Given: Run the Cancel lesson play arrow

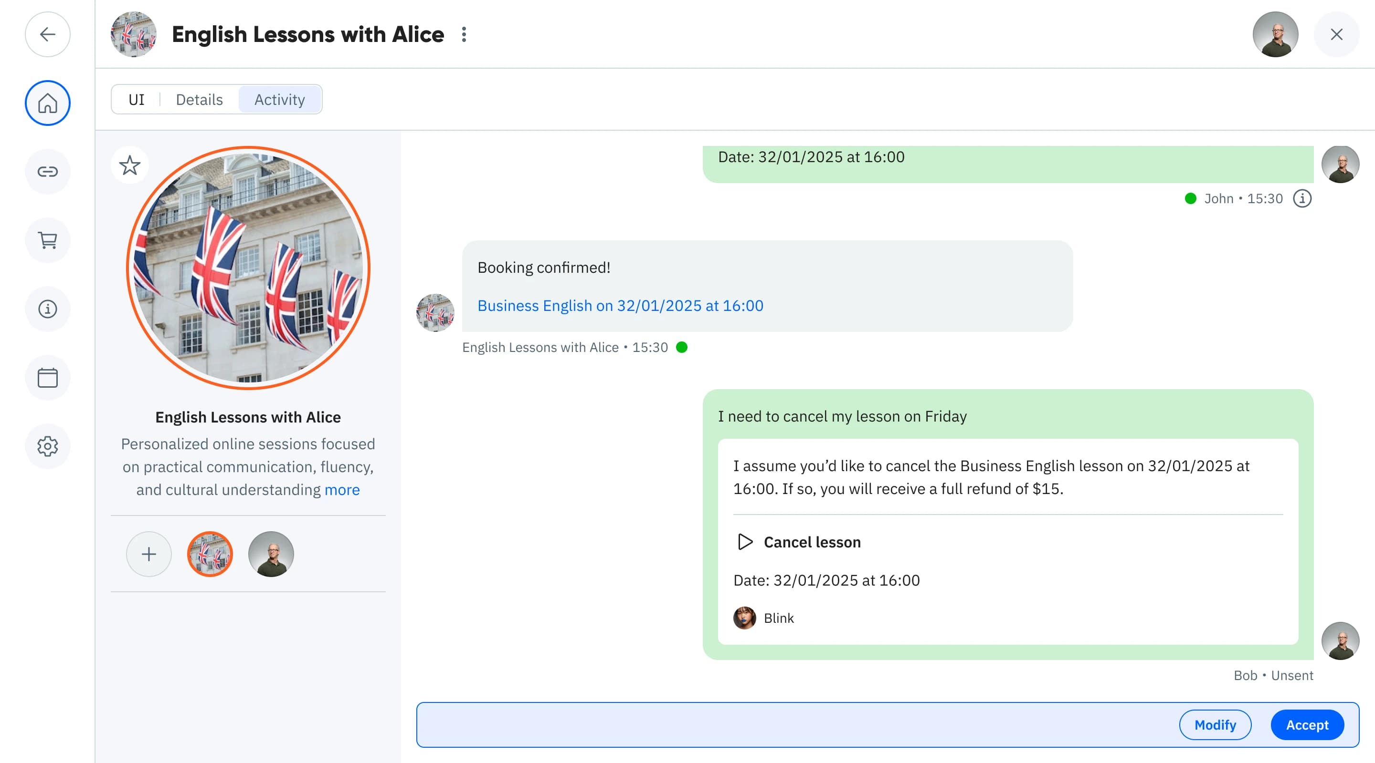Looking at the screenshot, I should 745,542.
